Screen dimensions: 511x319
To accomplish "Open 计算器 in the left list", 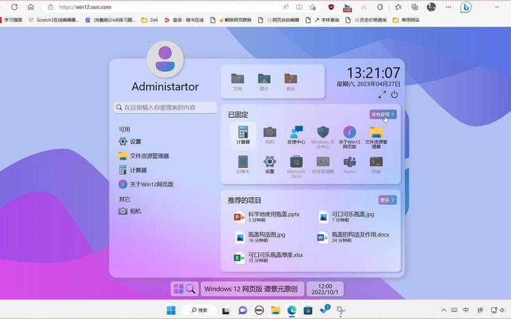I will [133, 170].
